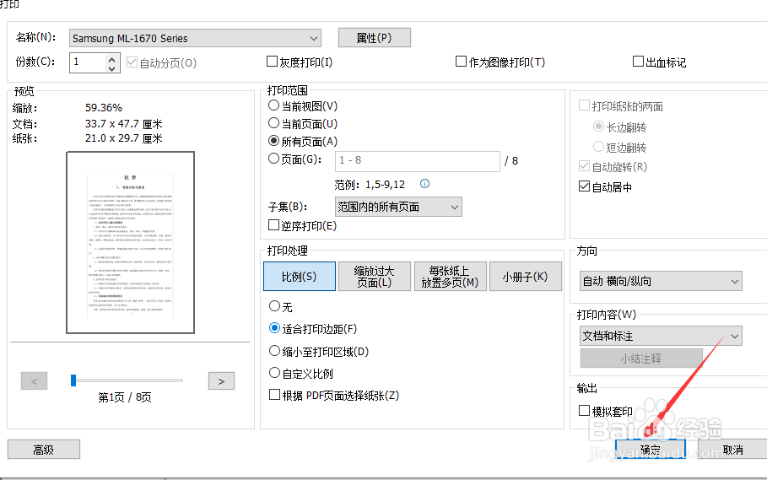Toggle the 自动居中 checkbox
The width and height of the screenshot is (767, 480).
coord(584,186)
